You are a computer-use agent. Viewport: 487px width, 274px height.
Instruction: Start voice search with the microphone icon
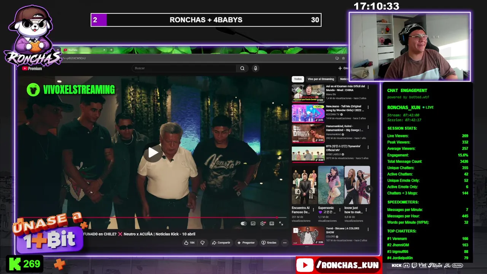coord(255,68)
